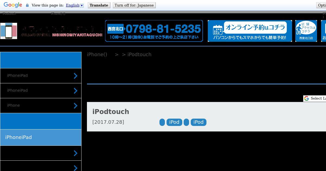
Task: Expand the chevron on second iPhoneiPad row
Action: pyautogui.click(x=76, y=91)
